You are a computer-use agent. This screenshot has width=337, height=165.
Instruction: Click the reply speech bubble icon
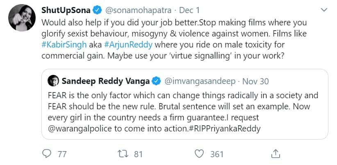point(48,154)
